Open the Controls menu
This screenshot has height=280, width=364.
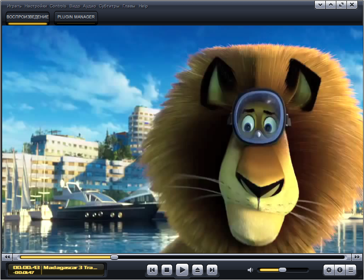click(58, 6)
